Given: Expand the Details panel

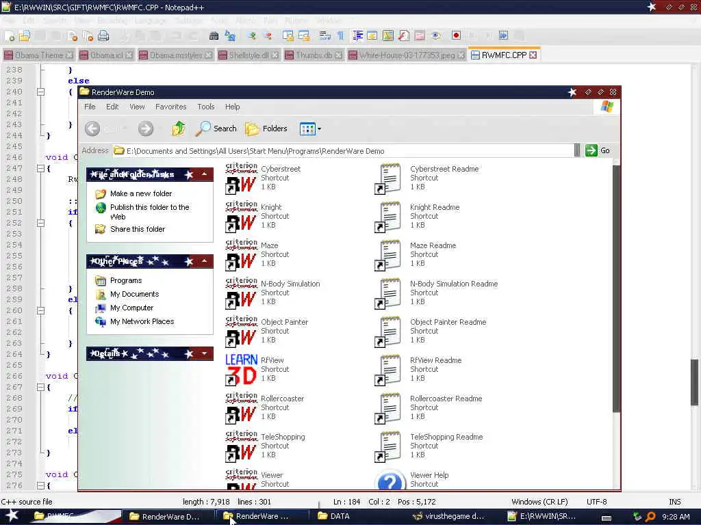Looking at the screenshot, I should point(204,353).
